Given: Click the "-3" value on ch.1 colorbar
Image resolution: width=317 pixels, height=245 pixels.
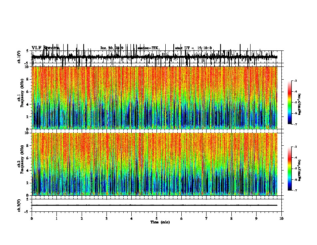Looking at the screenshot, I should click(x=295, y=81).
